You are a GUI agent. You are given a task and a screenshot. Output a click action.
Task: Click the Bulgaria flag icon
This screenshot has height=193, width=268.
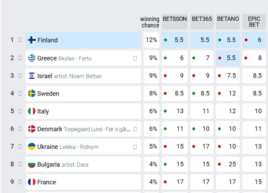coord(32,164)
